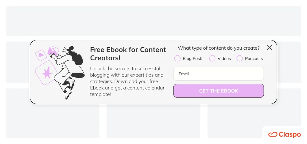Select the Blog Posts radio button
Screen dimensions: 307x144
point(177,58)
